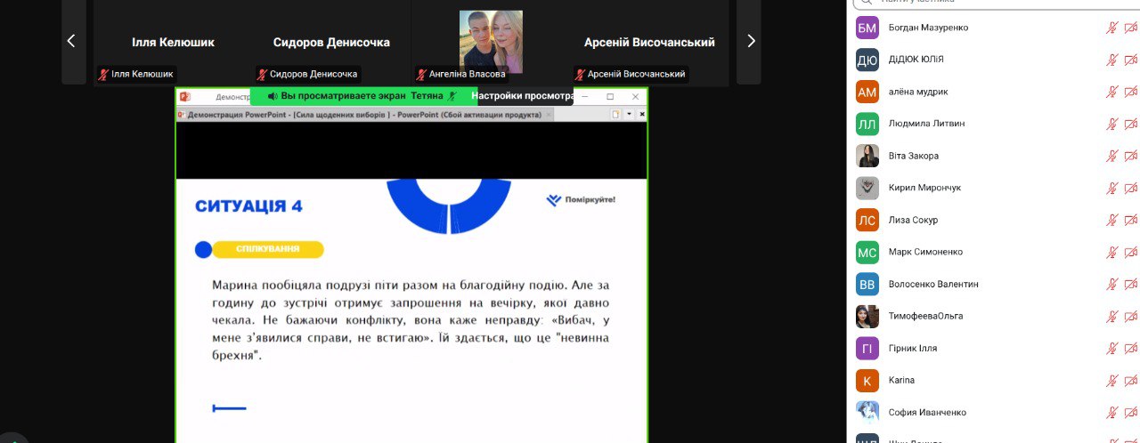This screenshot has width=1140, height=443.
Task: Click the yellow СПІЛКУВАННЯ label on slide
Action: pyautogui.click(x=267, y=250)
